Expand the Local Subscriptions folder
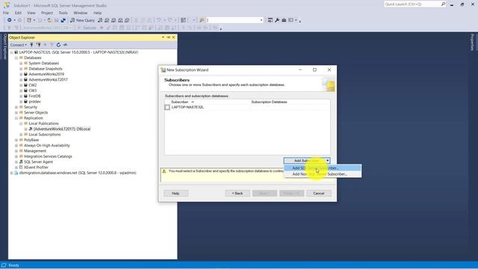Screen dimensions: 478x269 (x=21, y=134)
